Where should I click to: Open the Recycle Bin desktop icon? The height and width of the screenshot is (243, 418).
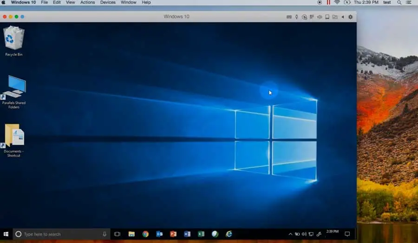click(13, 41)
